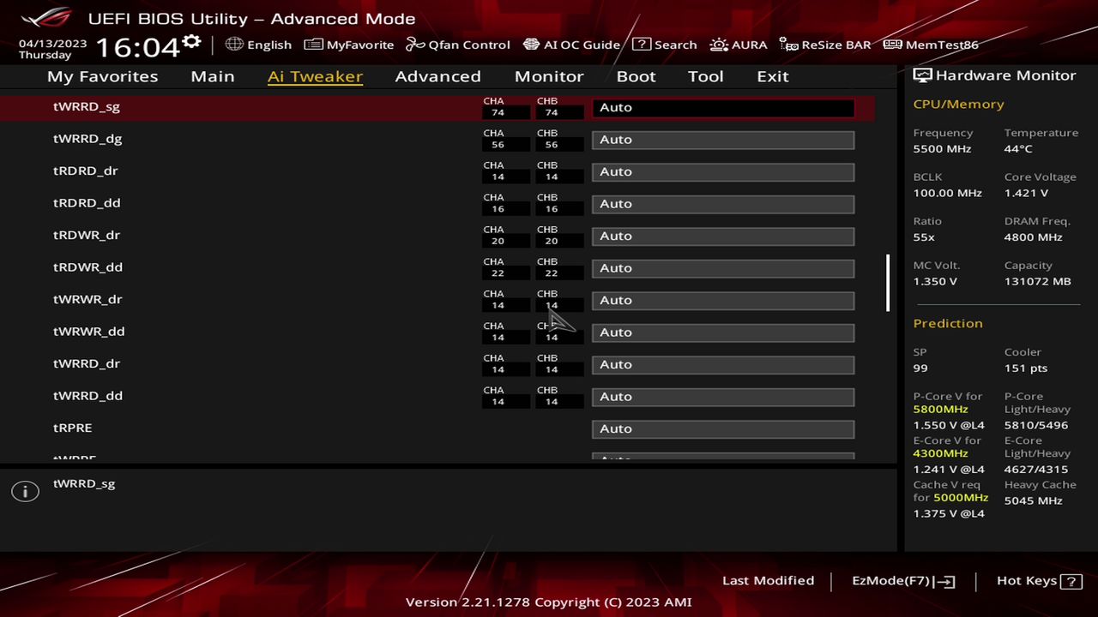This screenshot has height=617, width=1098.
Task: Click the Hot Keys question icon
Action: point(1071,581)
